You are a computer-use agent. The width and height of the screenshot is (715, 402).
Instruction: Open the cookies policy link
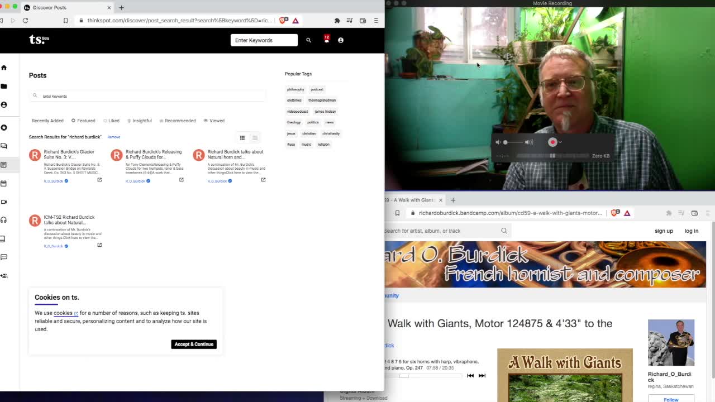(65, 313)
